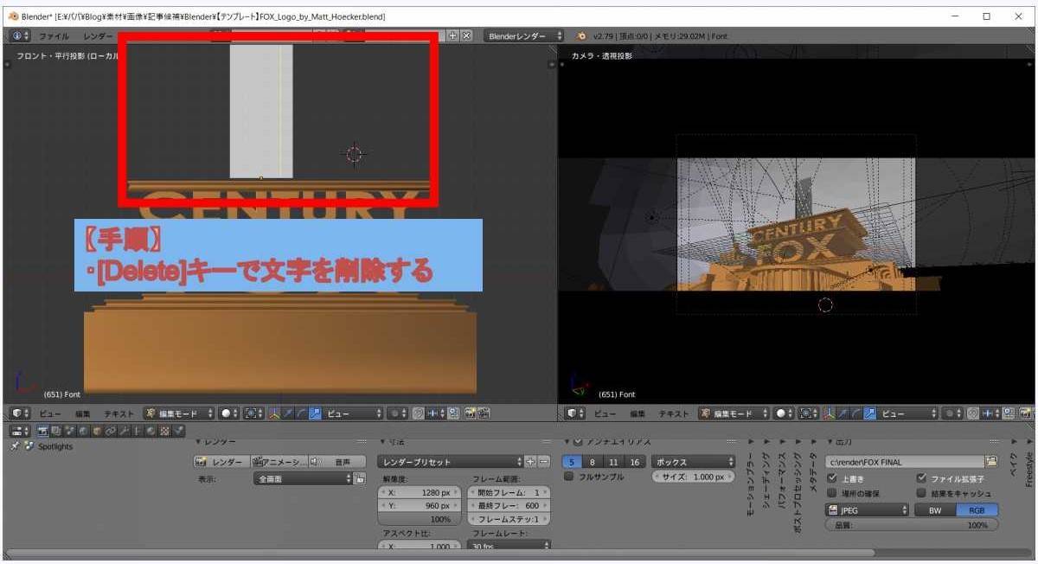Open 編集モード dropdown in the right viewport

pos(734,413)
